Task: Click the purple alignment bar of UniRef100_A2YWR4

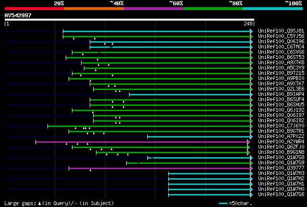Action: (x=142, y=142)
